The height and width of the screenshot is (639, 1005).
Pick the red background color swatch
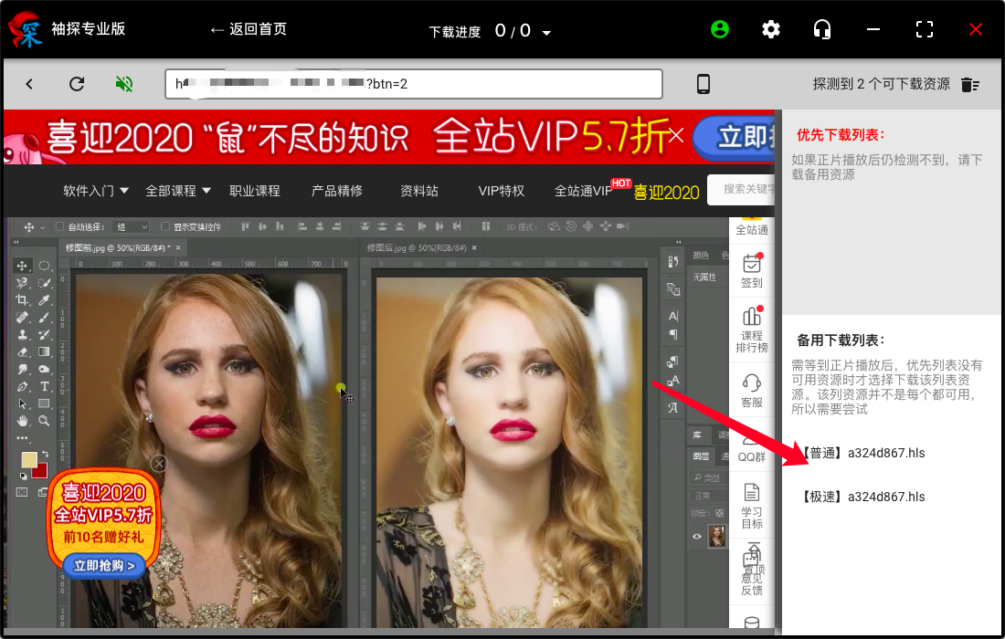point(42,472)
